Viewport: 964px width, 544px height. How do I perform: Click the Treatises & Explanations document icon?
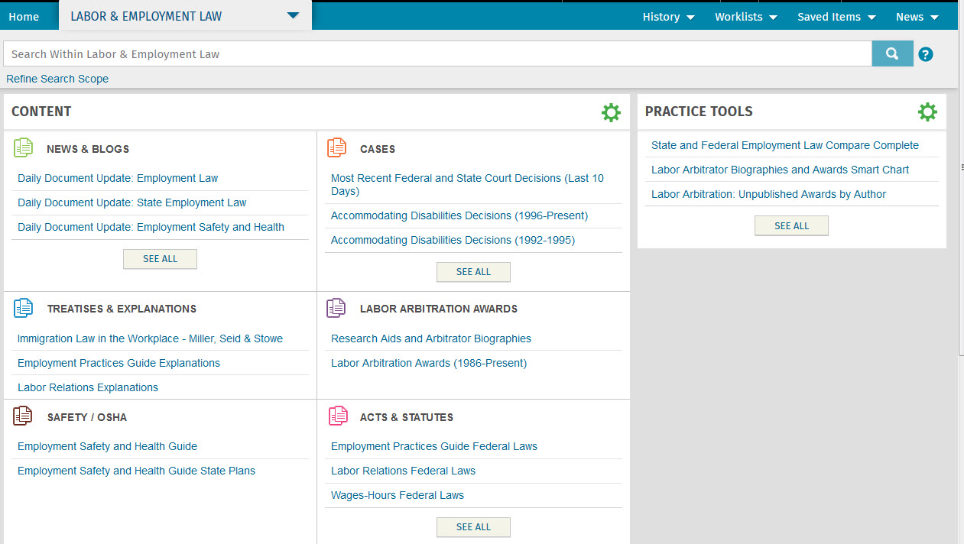pyautogui.click(x=24, y=309)
